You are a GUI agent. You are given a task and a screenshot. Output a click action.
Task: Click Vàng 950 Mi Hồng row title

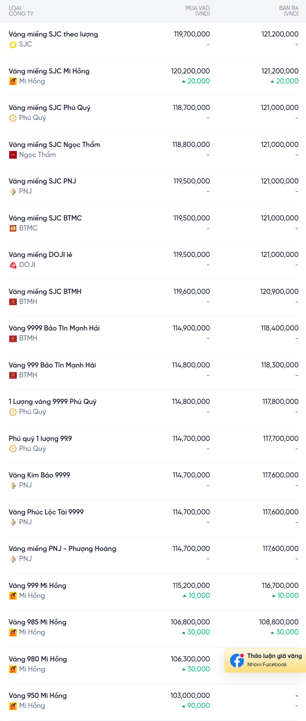pyautogui.click(x=38, y=695)
